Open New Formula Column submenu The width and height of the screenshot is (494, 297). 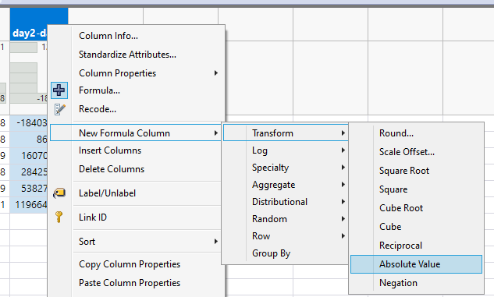pos(136,133)
